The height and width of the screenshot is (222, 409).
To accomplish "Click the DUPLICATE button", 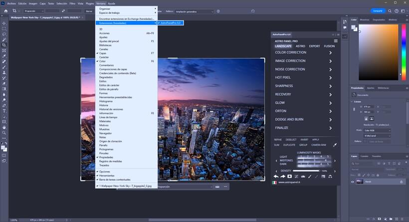I will (289, 145).
